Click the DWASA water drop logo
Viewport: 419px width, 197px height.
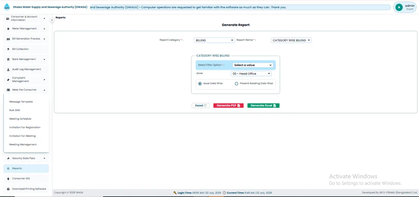tap(7, 7)
